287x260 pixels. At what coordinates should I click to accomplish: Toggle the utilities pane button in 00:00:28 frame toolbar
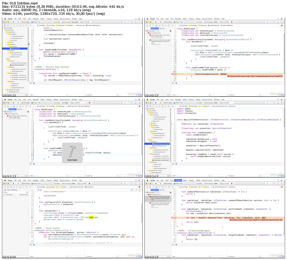click(139, 22)
